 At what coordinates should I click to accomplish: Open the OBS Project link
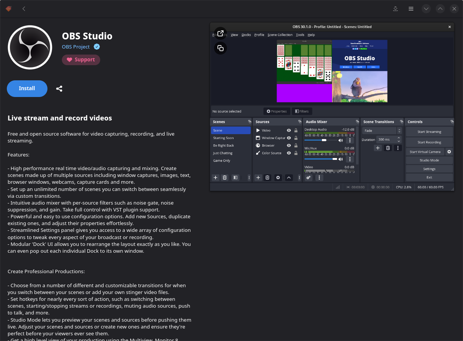(x=76, y=47)
